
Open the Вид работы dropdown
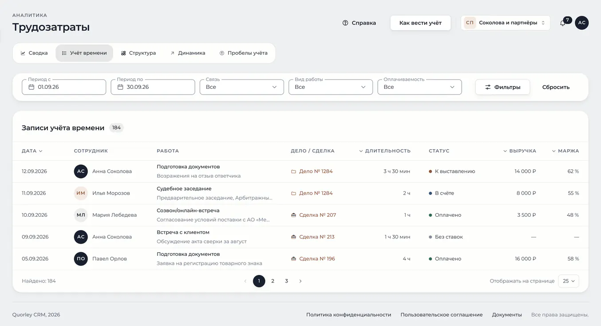pyautogui.click(x=331, y=87)
